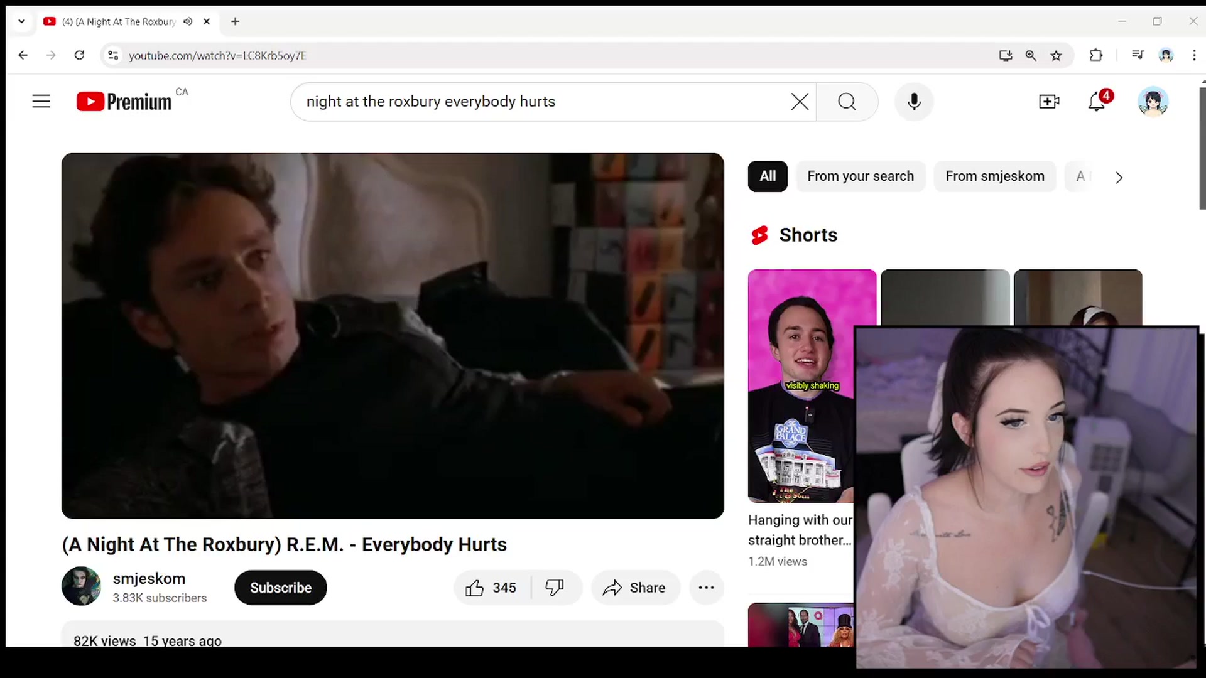The height and width of the screenshot is (678, 1206).
Task: Go forward in browser history
Action: 51,55
